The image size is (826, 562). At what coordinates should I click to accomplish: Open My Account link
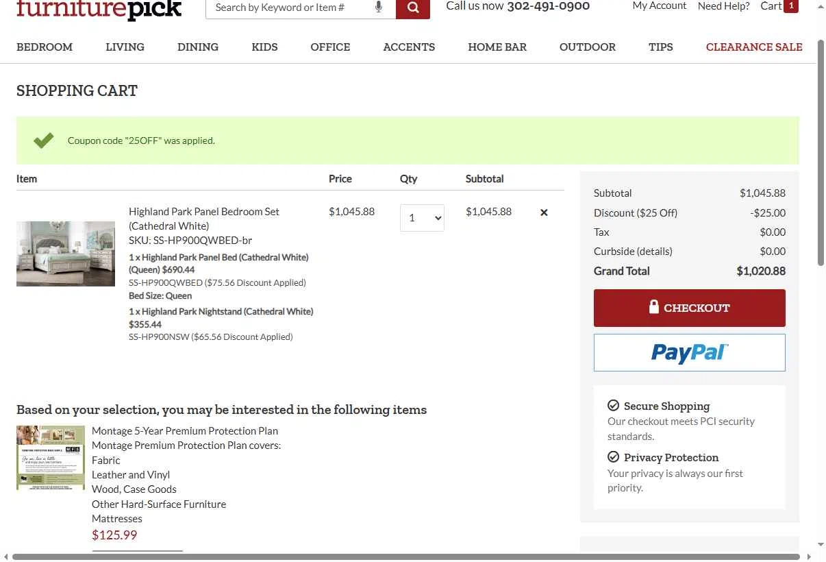[660, 6]
